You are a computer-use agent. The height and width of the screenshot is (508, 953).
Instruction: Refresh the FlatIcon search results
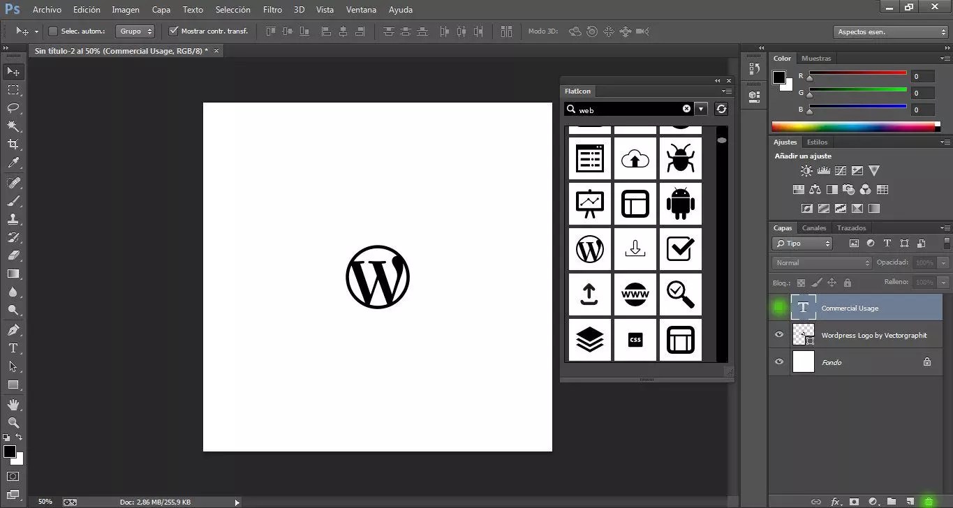721,109
